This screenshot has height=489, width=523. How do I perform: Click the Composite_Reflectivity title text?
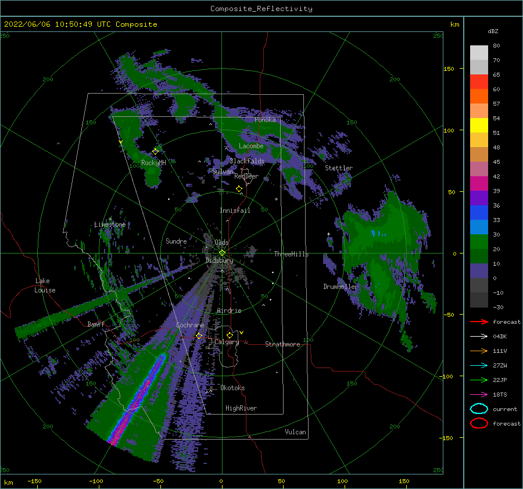coord(261,9)
